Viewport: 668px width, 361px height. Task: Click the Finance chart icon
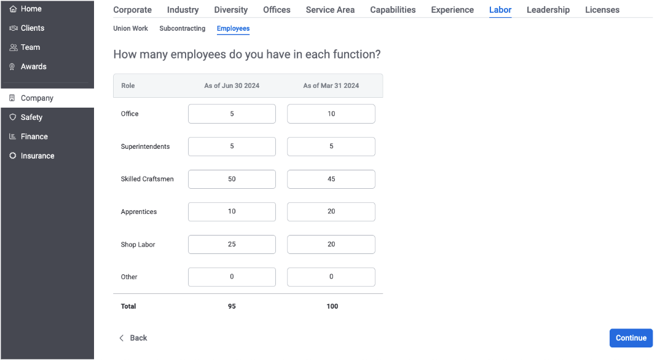coord(13,137)
